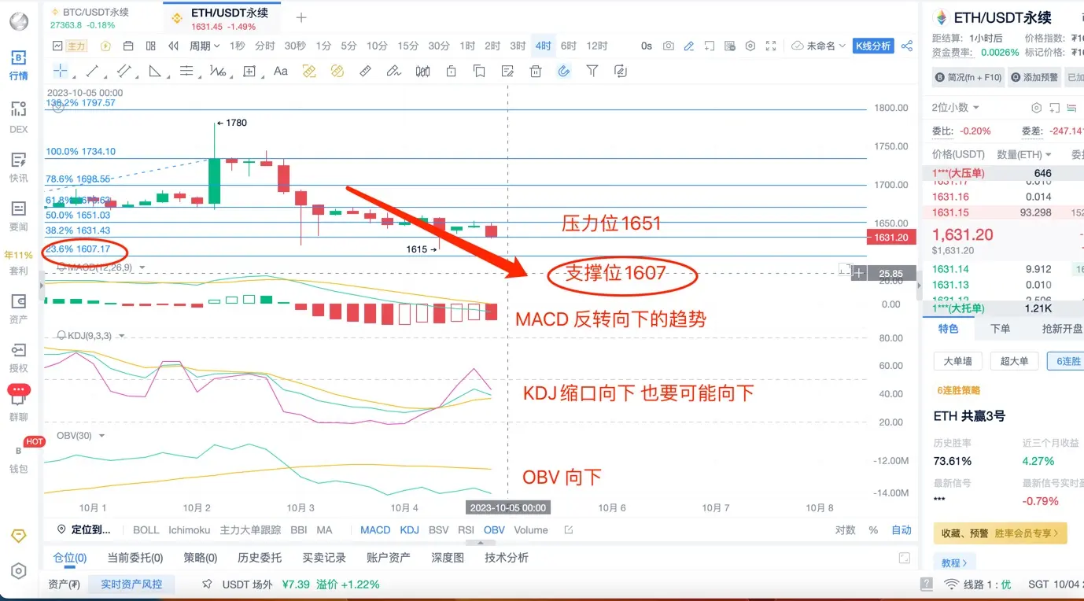The image size is (1084, 601).
Task: Expand the MACD(12,26,9) settings dropdown
Action: (142, 267)
